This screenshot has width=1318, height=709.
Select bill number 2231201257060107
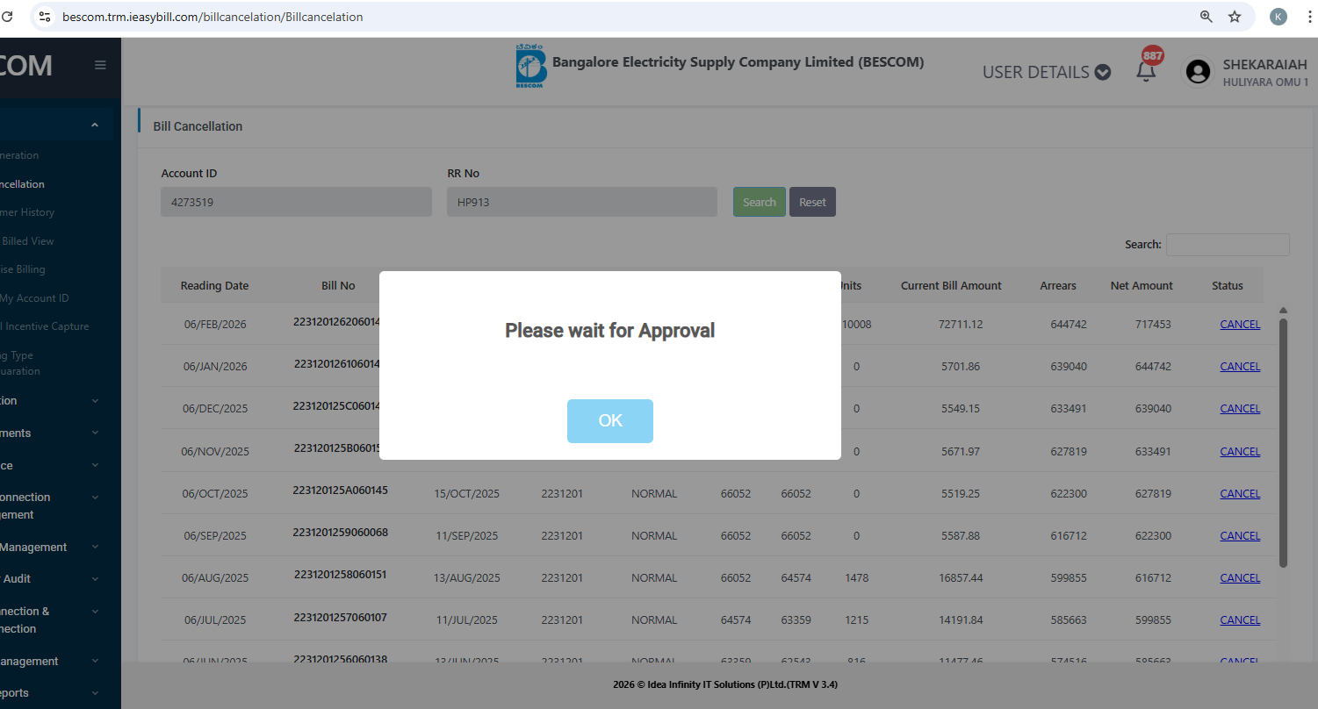[x=341, y=617]
